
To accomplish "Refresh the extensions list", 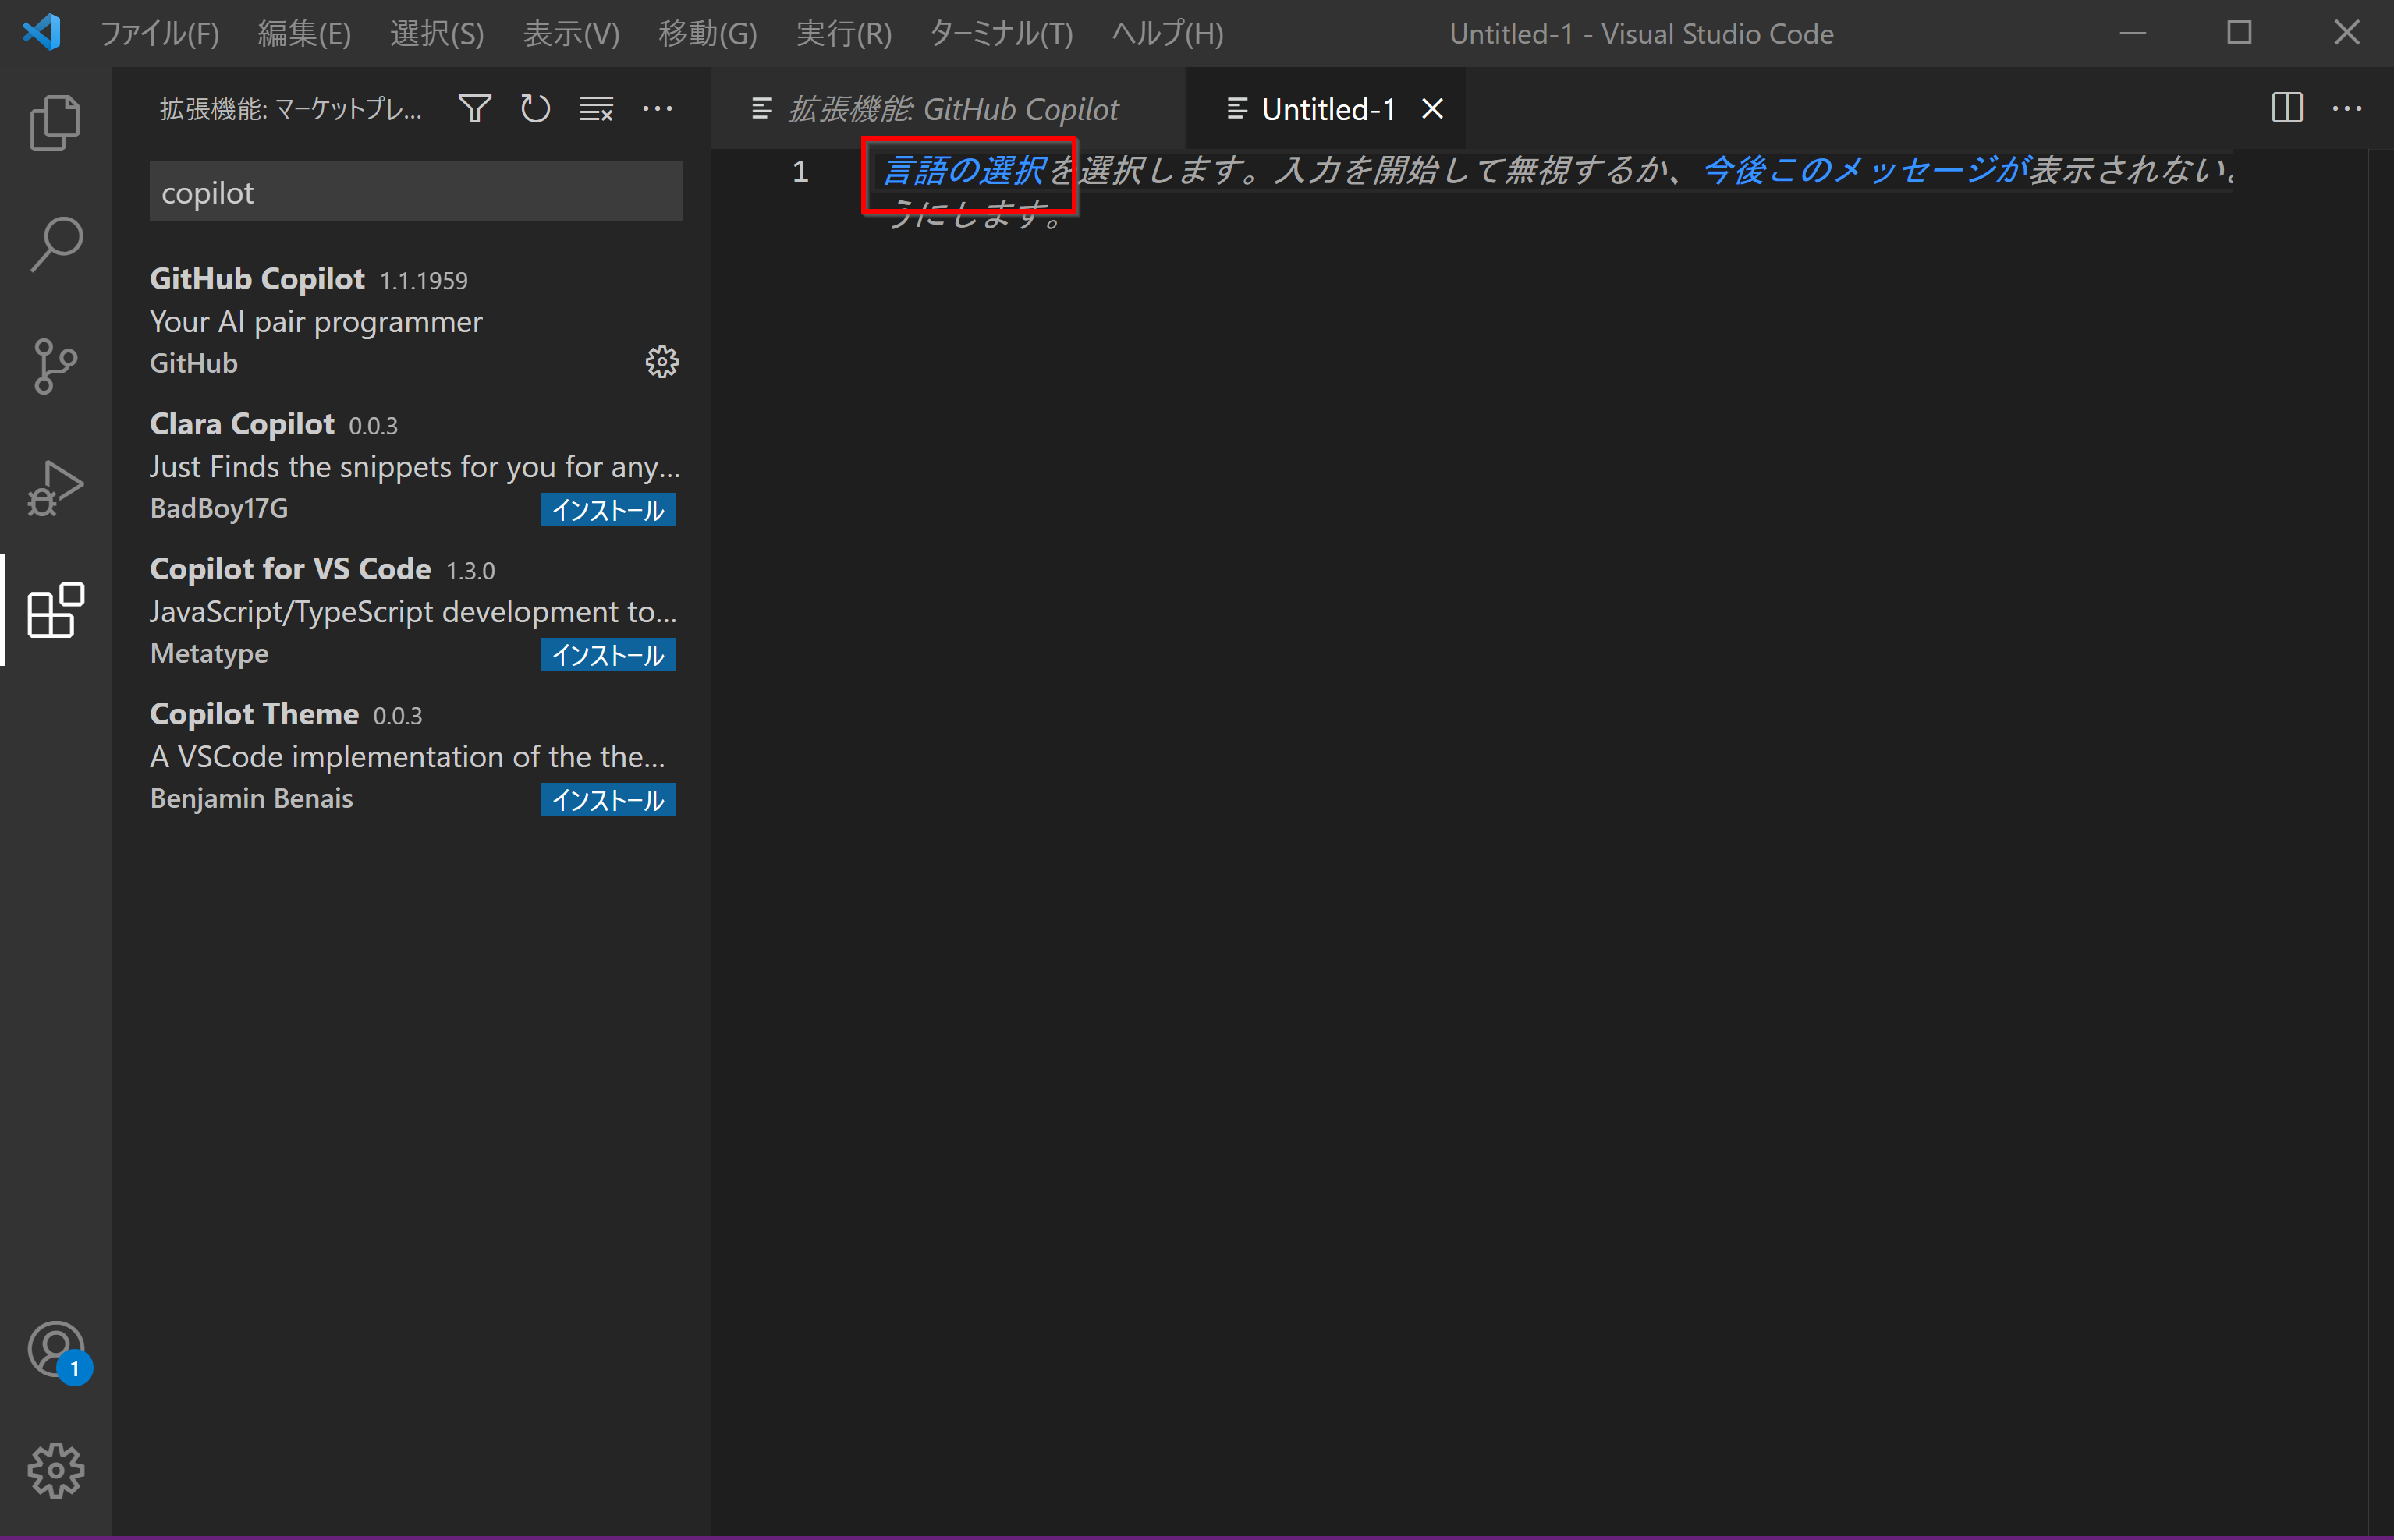I will [x=536, y=108].
